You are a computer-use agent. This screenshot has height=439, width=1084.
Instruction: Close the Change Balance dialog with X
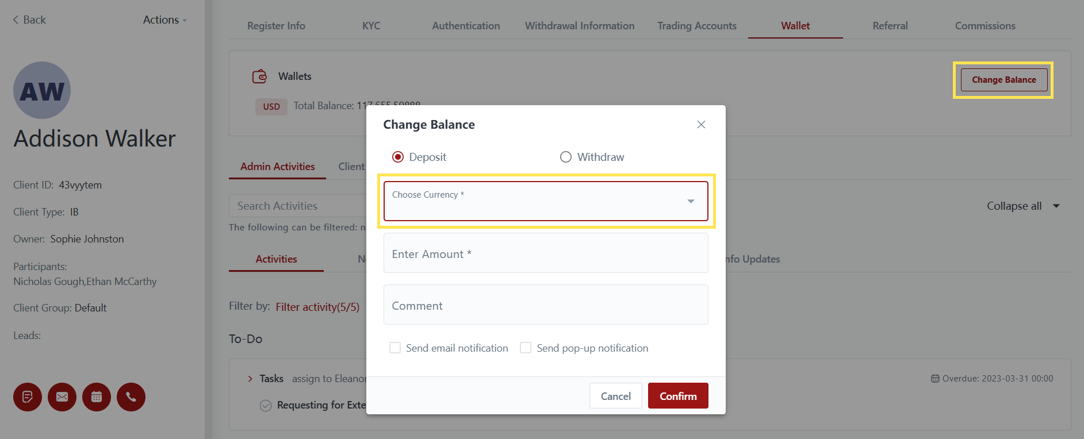click(x=701, y=125)
